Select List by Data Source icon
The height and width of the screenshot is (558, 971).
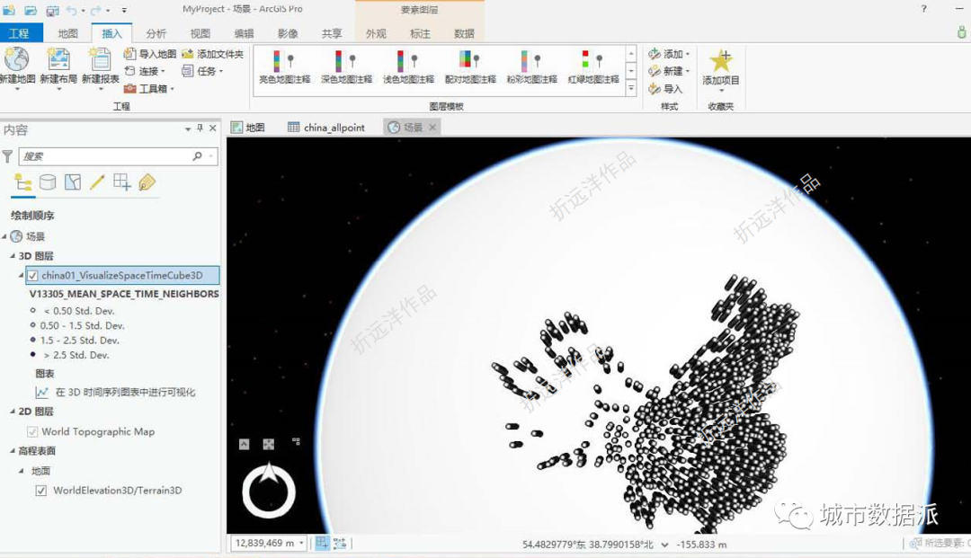point(48,182)
